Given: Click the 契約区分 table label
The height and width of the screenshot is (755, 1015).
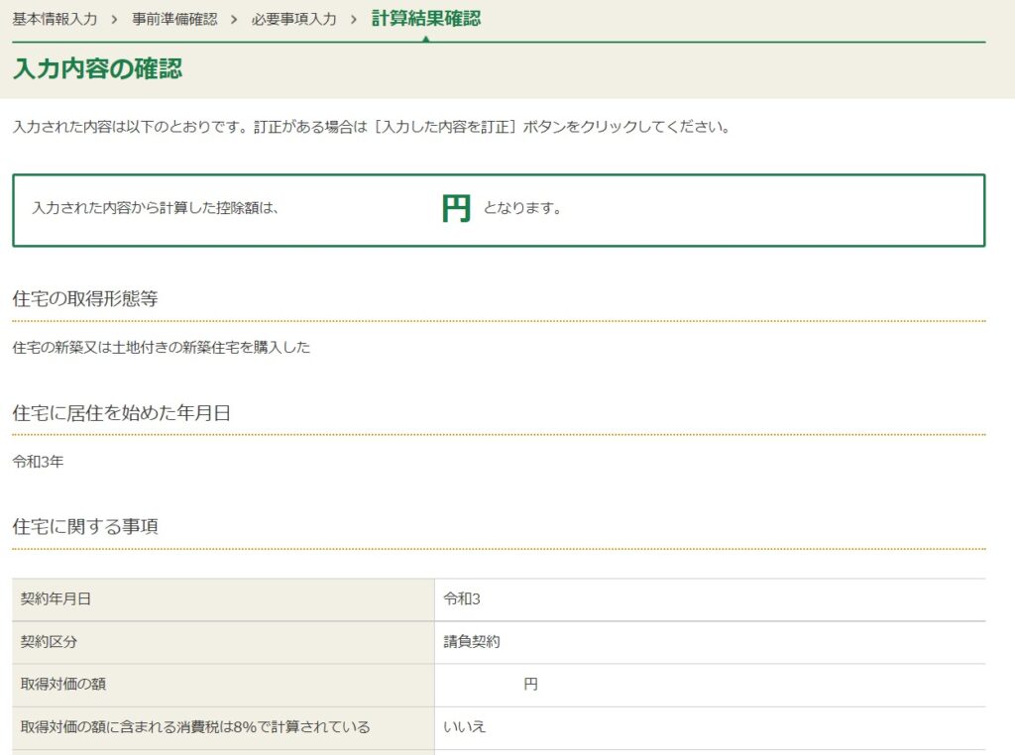Looking at the screenshot, I should tap(49, 642).
